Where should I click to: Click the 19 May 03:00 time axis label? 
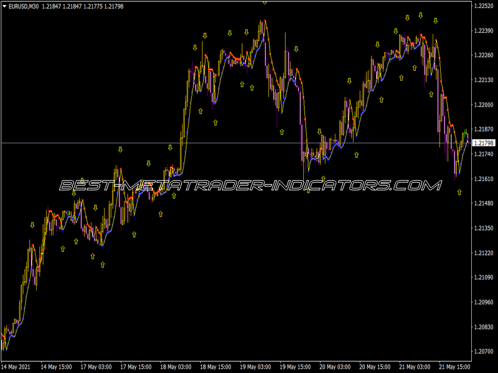(255, 367)
